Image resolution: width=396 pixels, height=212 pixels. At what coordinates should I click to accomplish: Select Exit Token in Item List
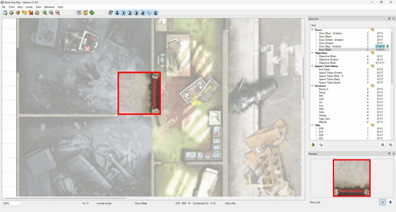(324, 69)
